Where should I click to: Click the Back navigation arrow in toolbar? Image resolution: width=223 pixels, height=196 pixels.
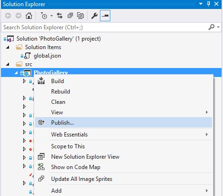click(x=8, y=16)
